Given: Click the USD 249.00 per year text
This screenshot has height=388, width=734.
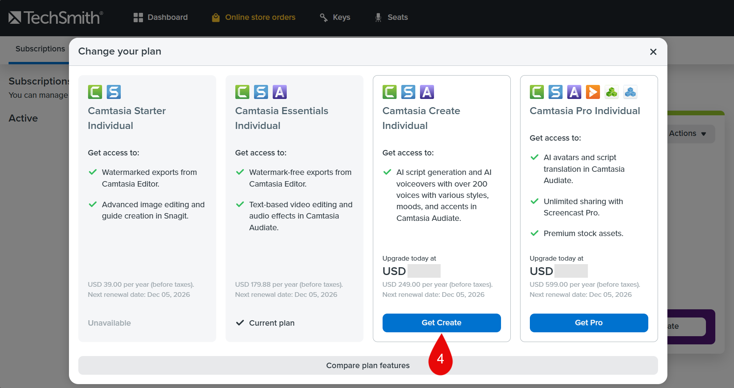Looking at the screenshot, I should [x=438, y=285].
